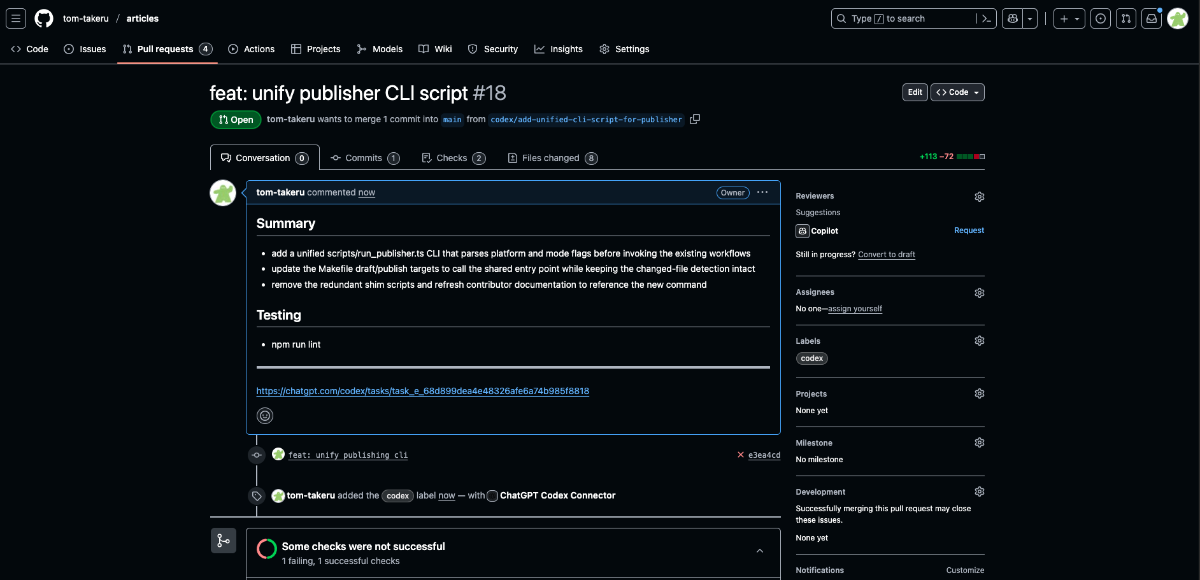Open the notifications inbox
The height and width of the screenshot is (580, 1200).
1151,18
